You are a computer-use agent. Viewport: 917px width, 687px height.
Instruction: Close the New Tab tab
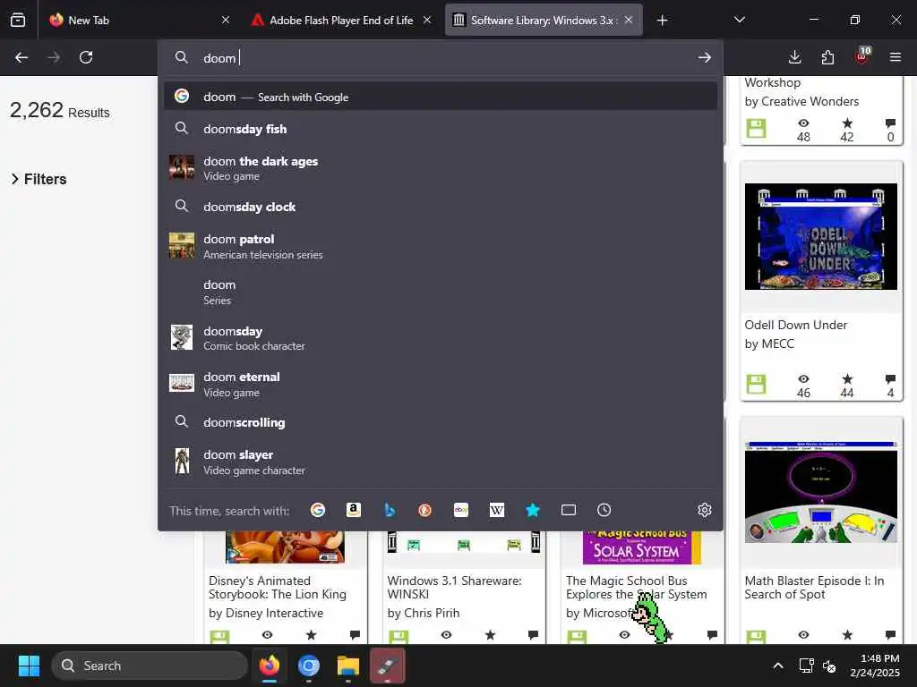coord(226,21)
